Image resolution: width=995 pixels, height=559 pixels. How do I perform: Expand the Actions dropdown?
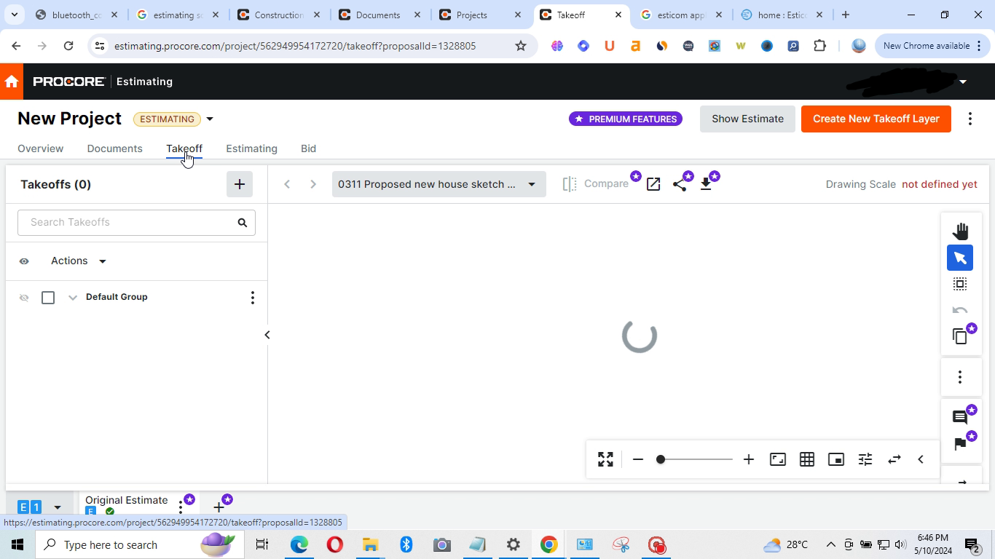coord(79,261)
